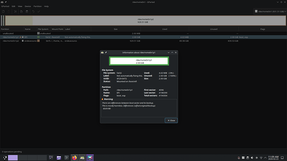Open the file manager from the taskbar
The image size is (287, 161).
pyautogui.click(x=59, y=158)
